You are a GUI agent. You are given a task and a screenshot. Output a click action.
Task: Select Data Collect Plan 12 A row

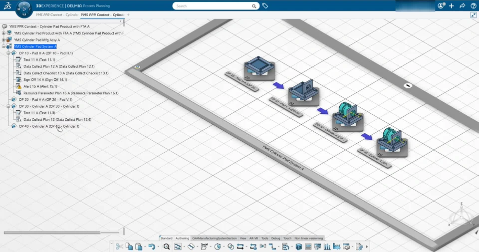(59, 66)
